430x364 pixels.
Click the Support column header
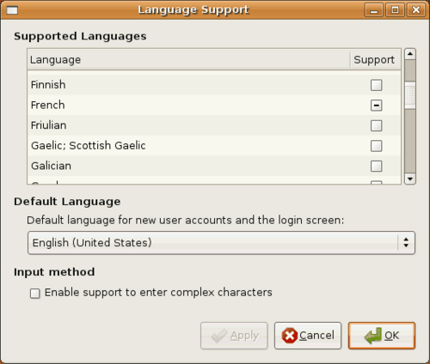click(375, 59)
